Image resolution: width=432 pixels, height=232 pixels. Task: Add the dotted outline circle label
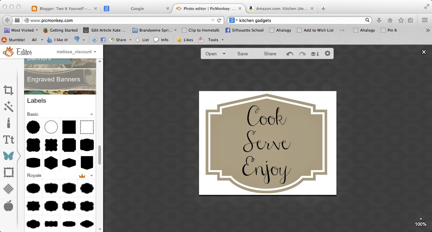[51, 127]
